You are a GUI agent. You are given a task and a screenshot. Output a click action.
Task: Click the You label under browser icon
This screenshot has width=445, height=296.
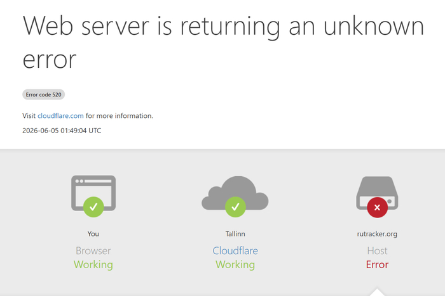pos(93,234)
